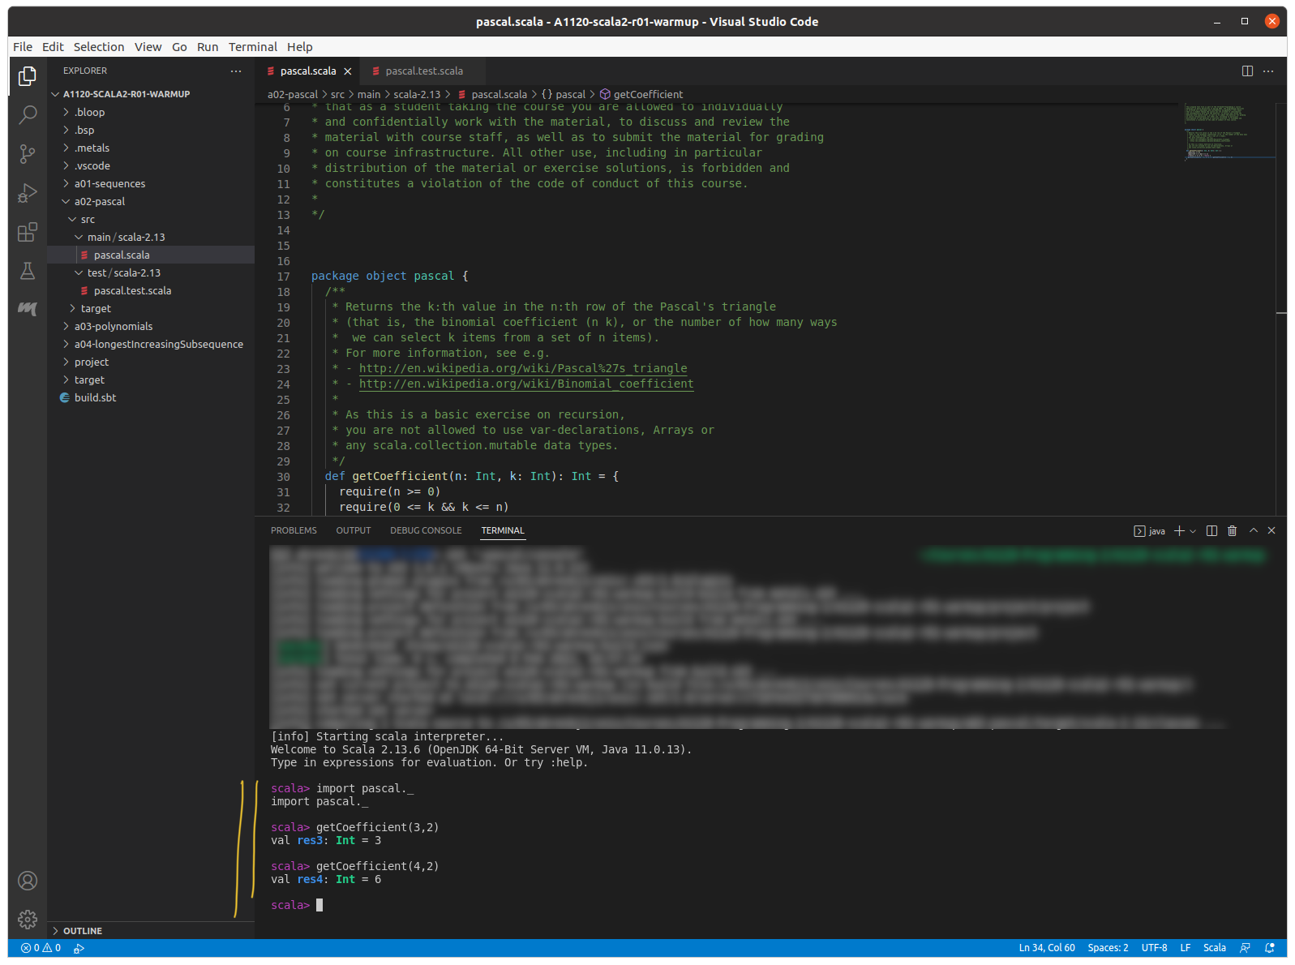
Task: Click split editor right icon
Action: point(1247,71)
